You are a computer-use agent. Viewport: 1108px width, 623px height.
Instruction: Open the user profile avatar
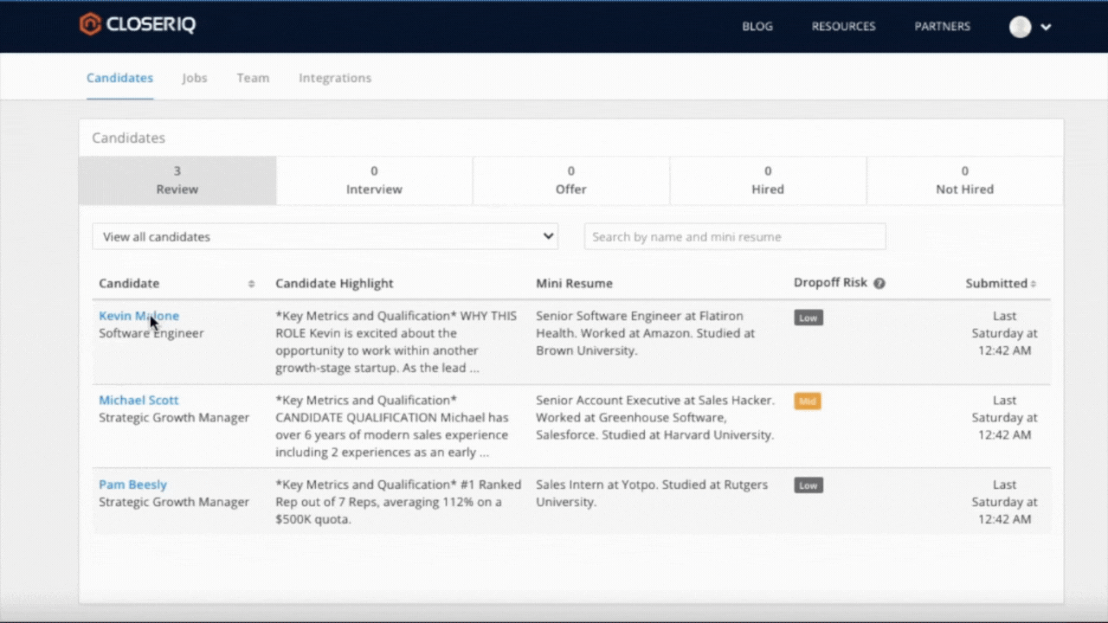coord(1020,27)
